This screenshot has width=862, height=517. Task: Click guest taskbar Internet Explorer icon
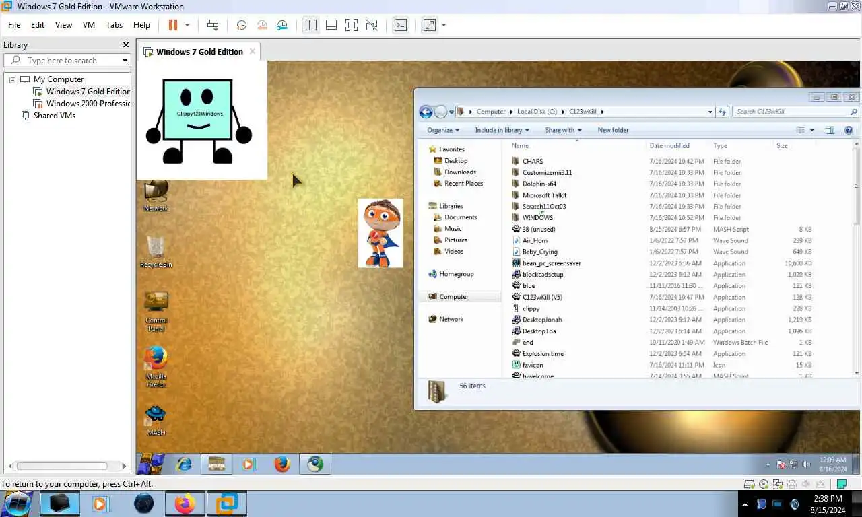click(183, 464)
